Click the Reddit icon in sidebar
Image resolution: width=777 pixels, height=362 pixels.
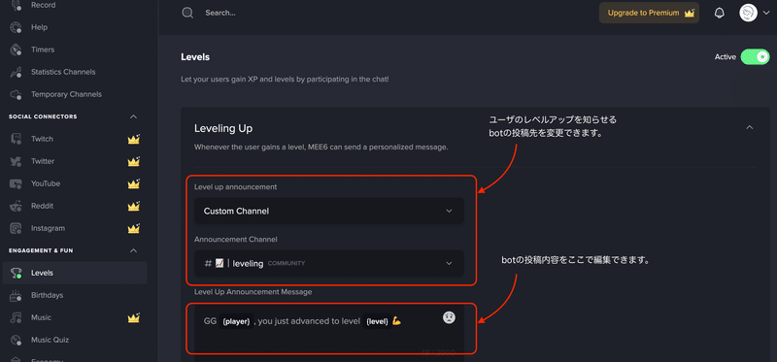(x=16, y=206)
